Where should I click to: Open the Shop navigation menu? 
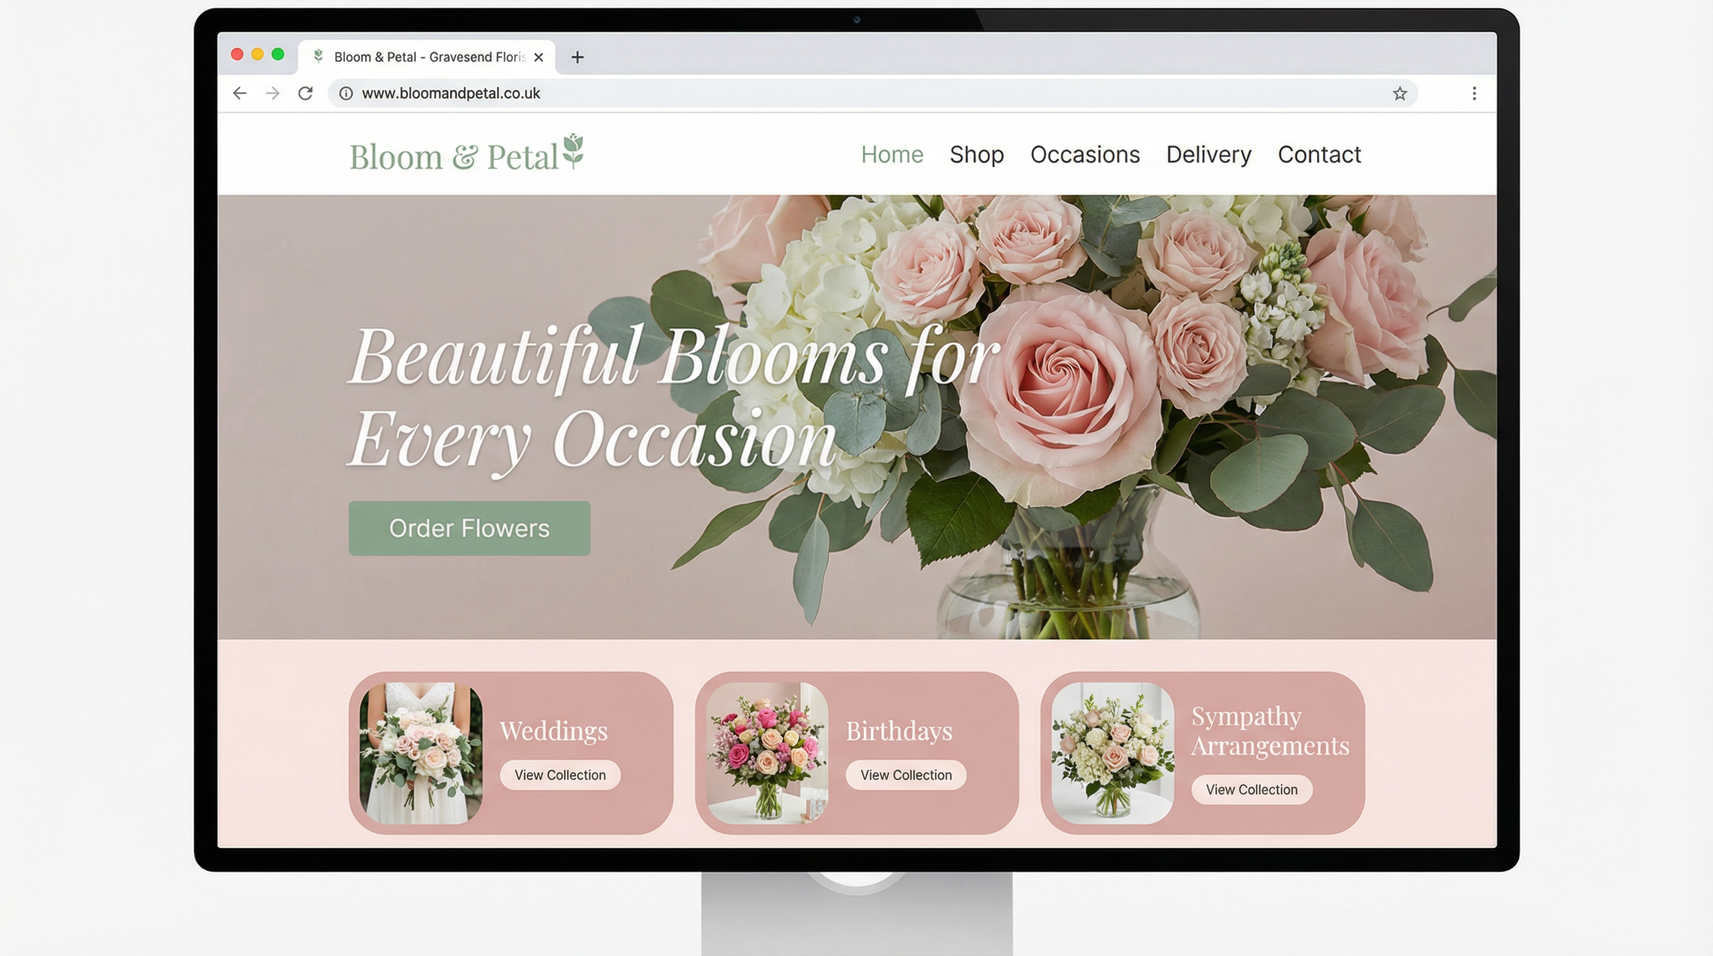[x=977, y=155]
